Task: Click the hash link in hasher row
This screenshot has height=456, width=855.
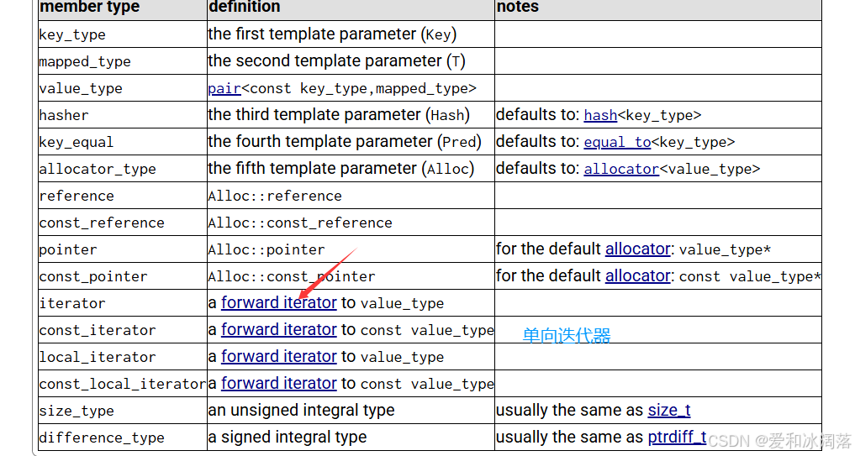Action: (x=600, y=116)
